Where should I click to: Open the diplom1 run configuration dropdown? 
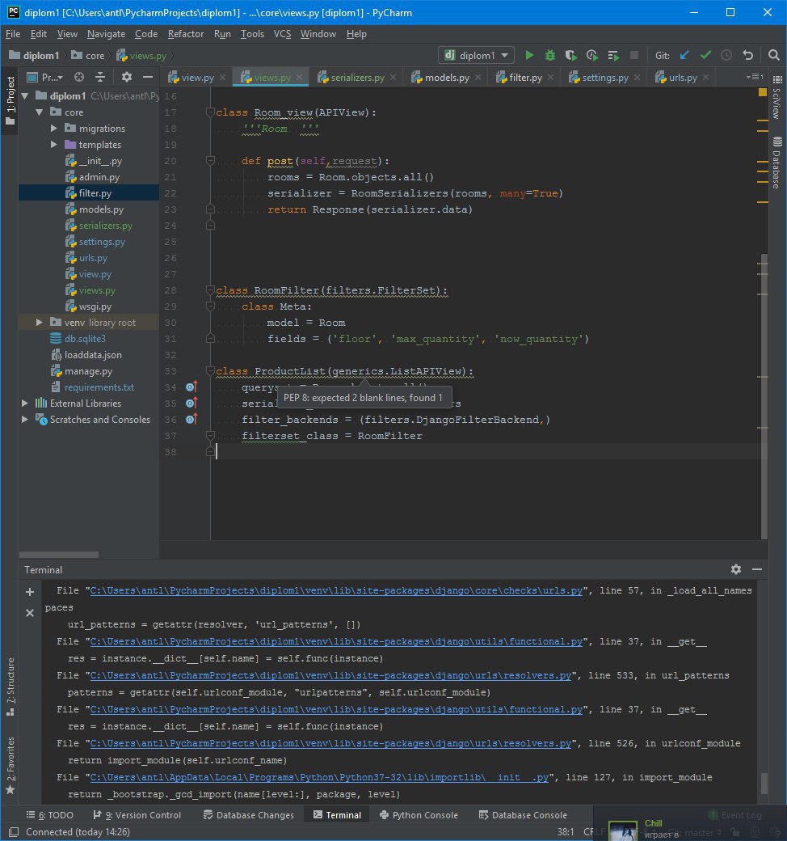point(477,56)
